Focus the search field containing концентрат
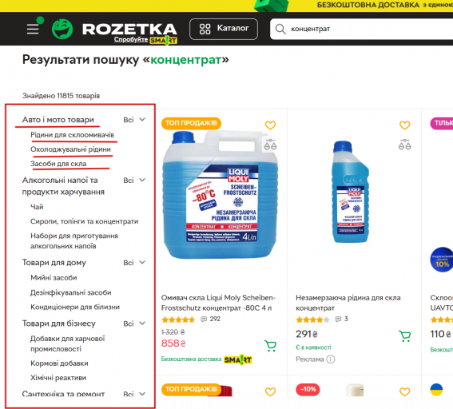Screen dimensions: 453x409 click(361, 29)
